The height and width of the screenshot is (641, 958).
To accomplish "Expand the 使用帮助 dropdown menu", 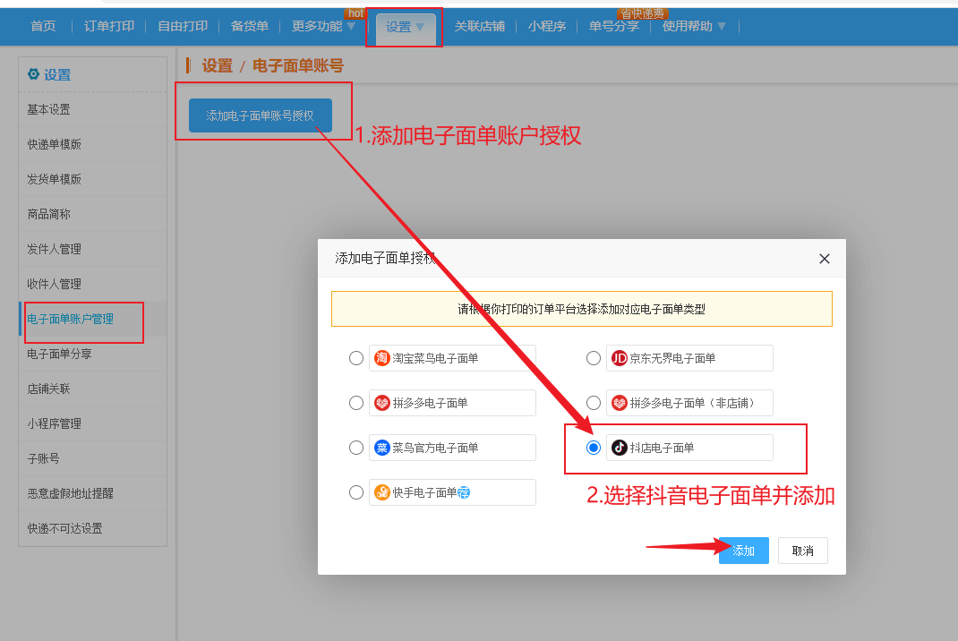I will tap(694, 26).
